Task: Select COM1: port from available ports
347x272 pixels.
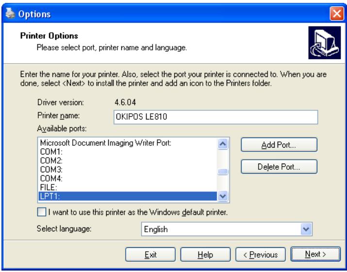Action: (127, 151)
